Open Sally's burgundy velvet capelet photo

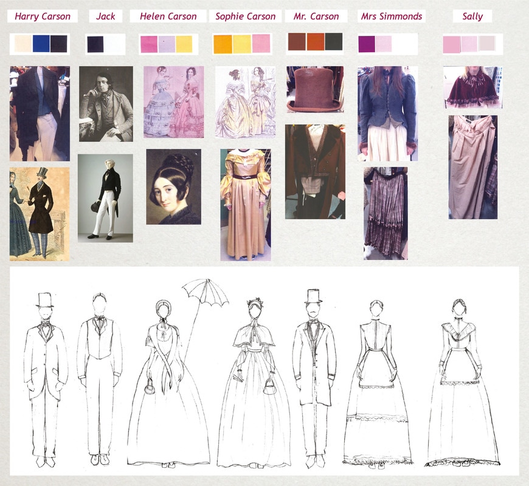click(472, 87)
